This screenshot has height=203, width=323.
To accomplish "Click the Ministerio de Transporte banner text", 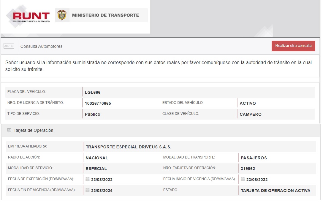I will pos(105,15).
